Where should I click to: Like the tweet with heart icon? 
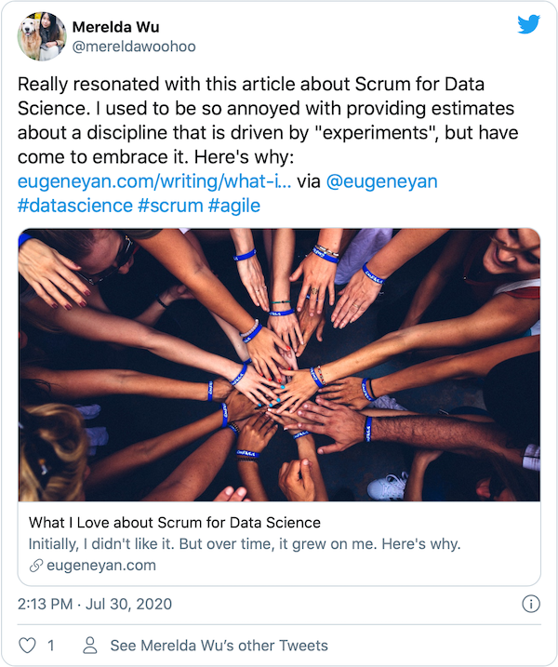pos(28,645)
